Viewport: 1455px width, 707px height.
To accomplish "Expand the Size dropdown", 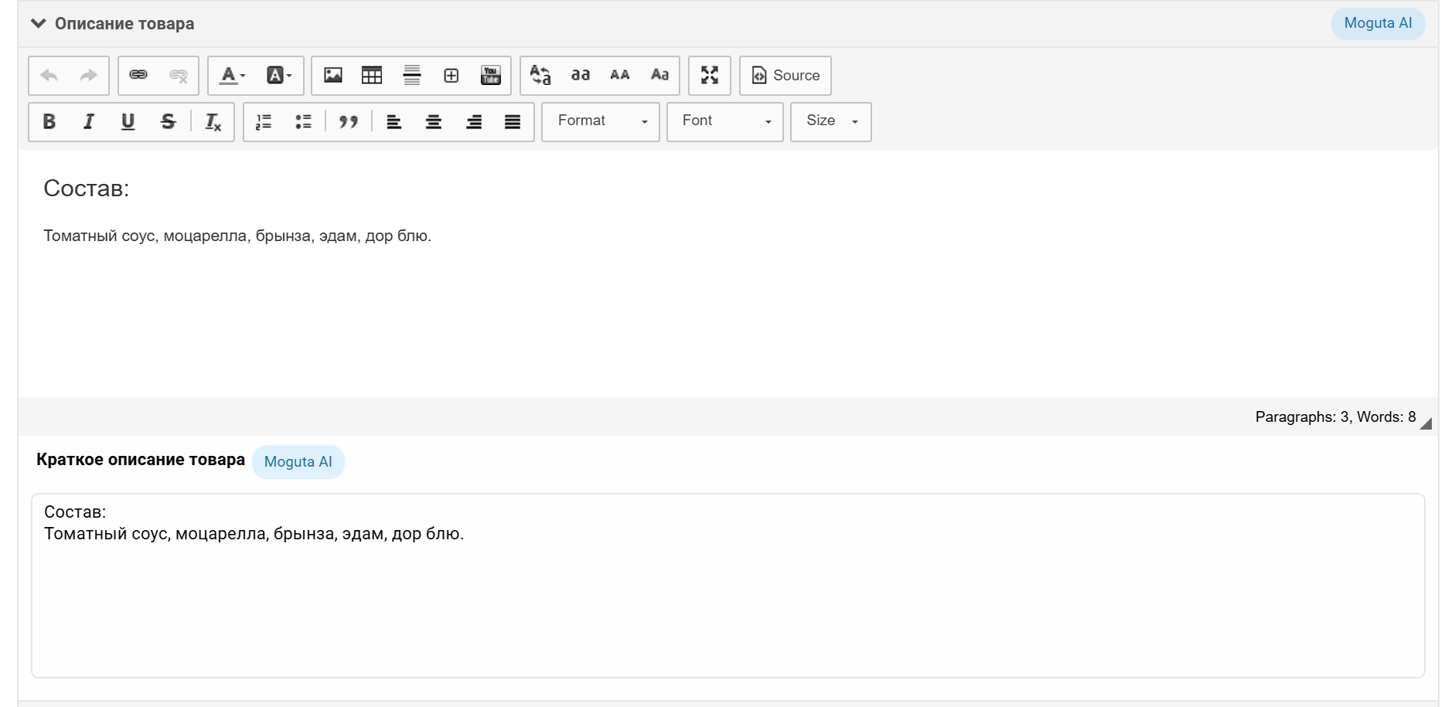I will click(831, 121).
